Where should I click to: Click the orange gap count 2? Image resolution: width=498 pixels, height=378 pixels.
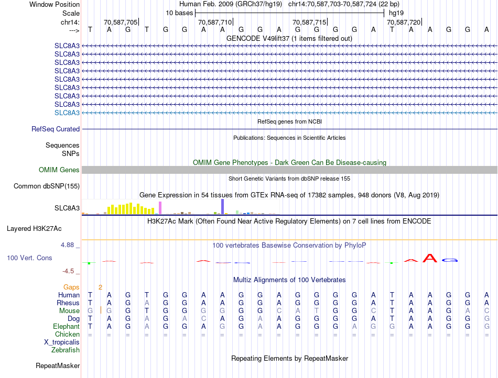[x=100, y=287]
